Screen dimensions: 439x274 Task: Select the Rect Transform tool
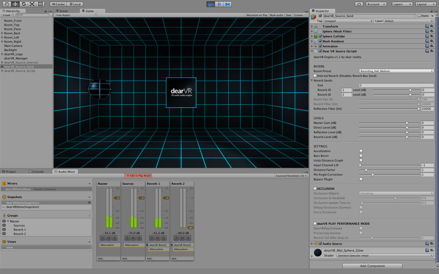(x=41, y=4)
